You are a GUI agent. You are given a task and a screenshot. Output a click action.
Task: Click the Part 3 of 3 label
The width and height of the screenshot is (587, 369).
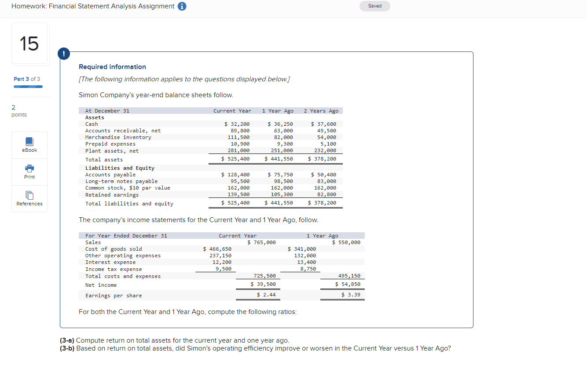pyautogui.click(x=27, y=79)
